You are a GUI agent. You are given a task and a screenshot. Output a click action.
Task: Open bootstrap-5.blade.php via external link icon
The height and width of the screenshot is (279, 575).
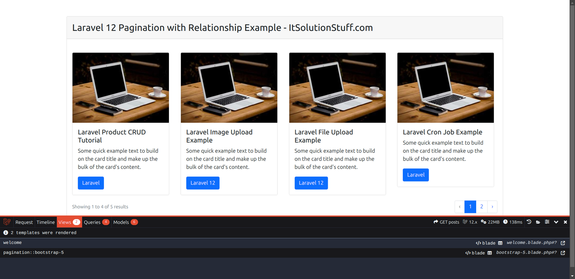(x=563, y=253)
